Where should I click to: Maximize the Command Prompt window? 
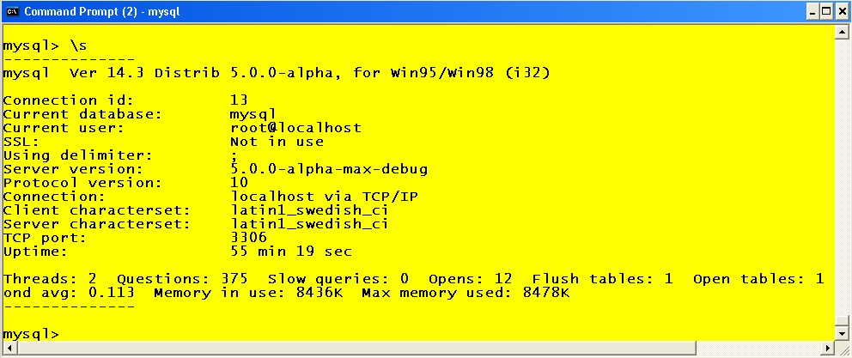pos(826,11)
